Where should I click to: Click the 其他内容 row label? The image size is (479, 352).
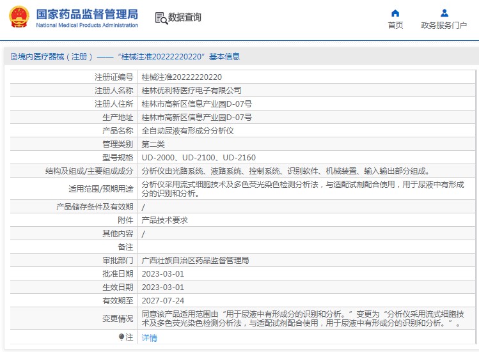pos(118,234)
